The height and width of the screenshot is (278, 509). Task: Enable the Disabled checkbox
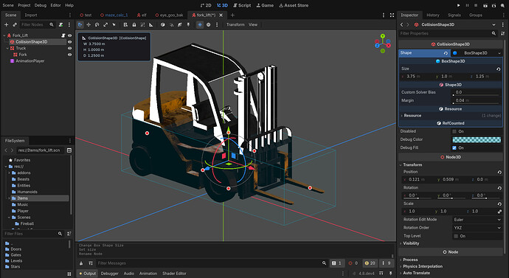(454, 131)
